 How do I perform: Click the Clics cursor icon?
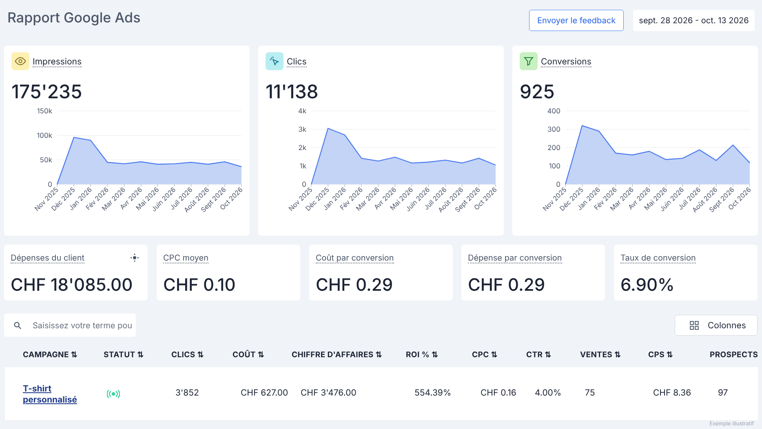pos(275,61)
